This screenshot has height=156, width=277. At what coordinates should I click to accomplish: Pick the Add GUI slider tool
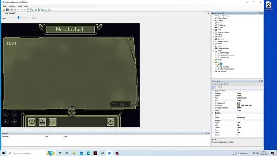tap(45, 10)
